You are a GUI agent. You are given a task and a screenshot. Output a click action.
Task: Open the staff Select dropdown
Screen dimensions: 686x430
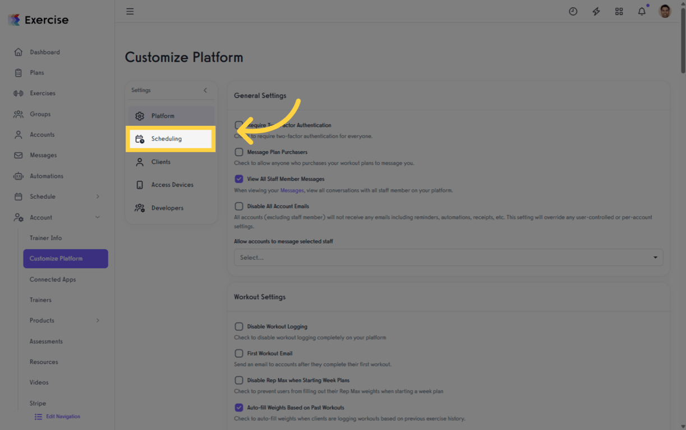(x=448, y=258)
